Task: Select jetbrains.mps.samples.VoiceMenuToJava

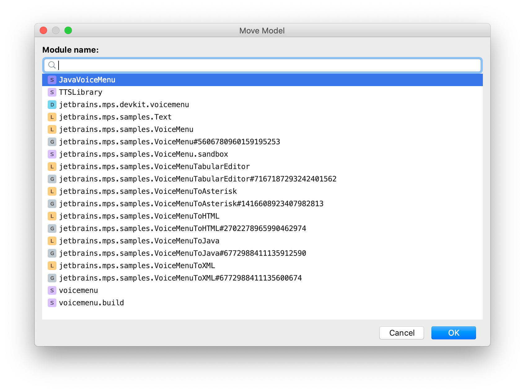Action: pos(139,241)
